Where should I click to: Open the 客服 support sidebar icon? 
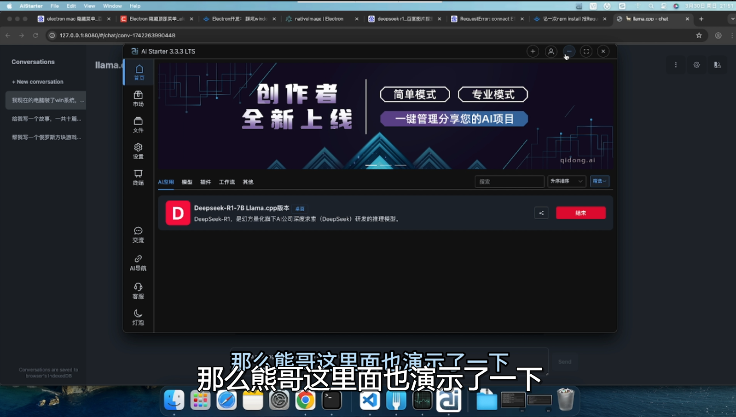(x=138, y=291)
